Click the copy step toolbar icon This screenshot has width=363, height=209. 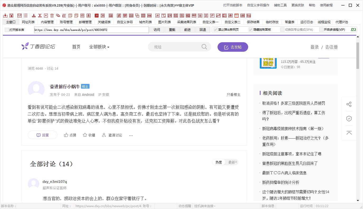coord(58,16)
